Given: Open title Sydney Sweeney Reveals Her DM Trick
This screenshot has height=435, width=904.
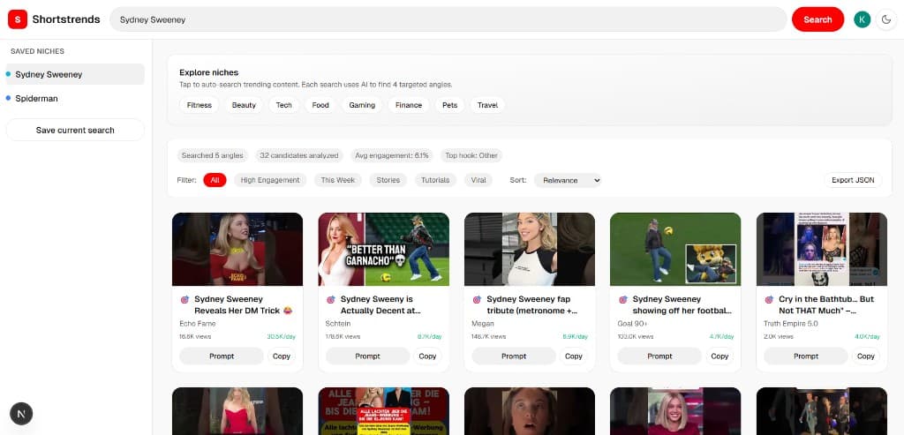Looking at the screenshot, I should click(244, 304).
